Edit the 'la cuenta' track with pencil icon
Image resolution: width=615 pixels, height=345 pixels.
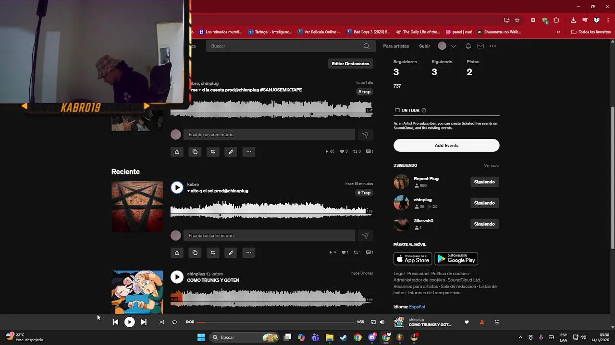point(231,151)
